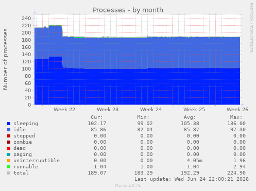The width and height of the screenshot is (256, 191).
Task: Click the graph title 'Processes - by month'
Action: pos(128,10)
